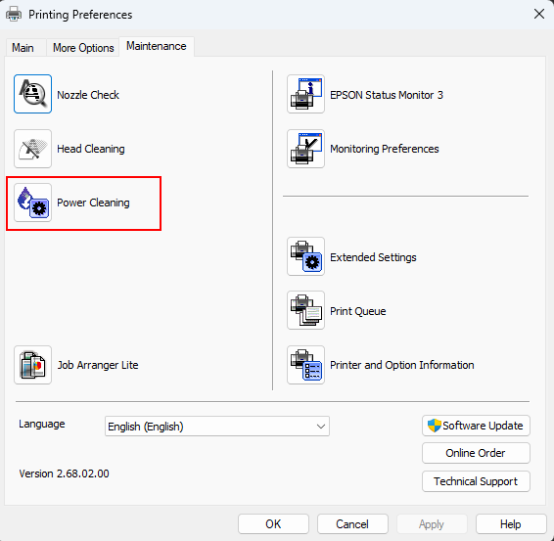Confirm with the OK button
554x541 pixels.
[273, 524]
